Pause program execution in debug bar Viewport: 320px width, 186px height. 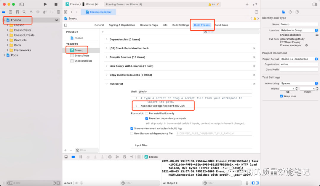[x=81, y=157]
